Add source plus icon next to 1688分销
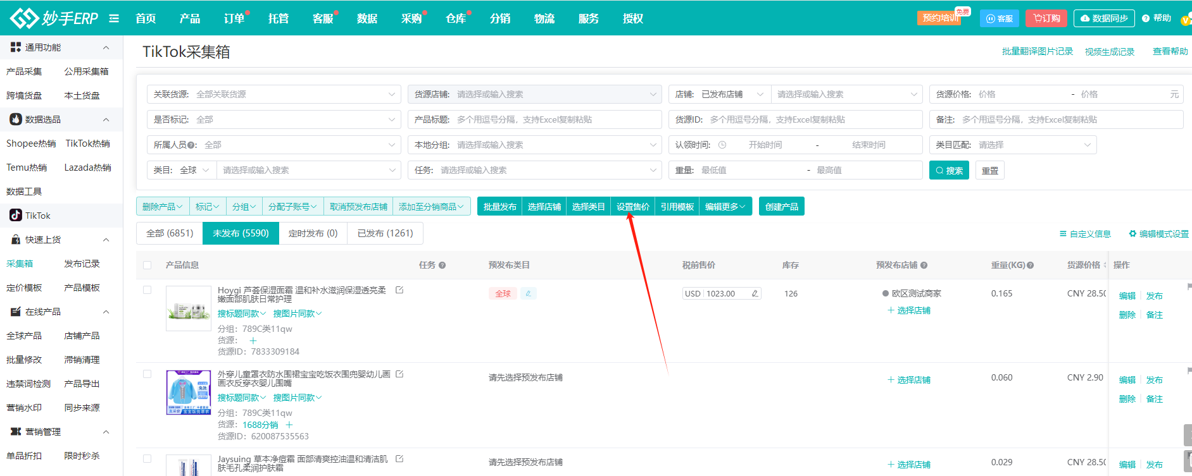The height and width of the screenshot is (476, 1192). click(289, 425)
